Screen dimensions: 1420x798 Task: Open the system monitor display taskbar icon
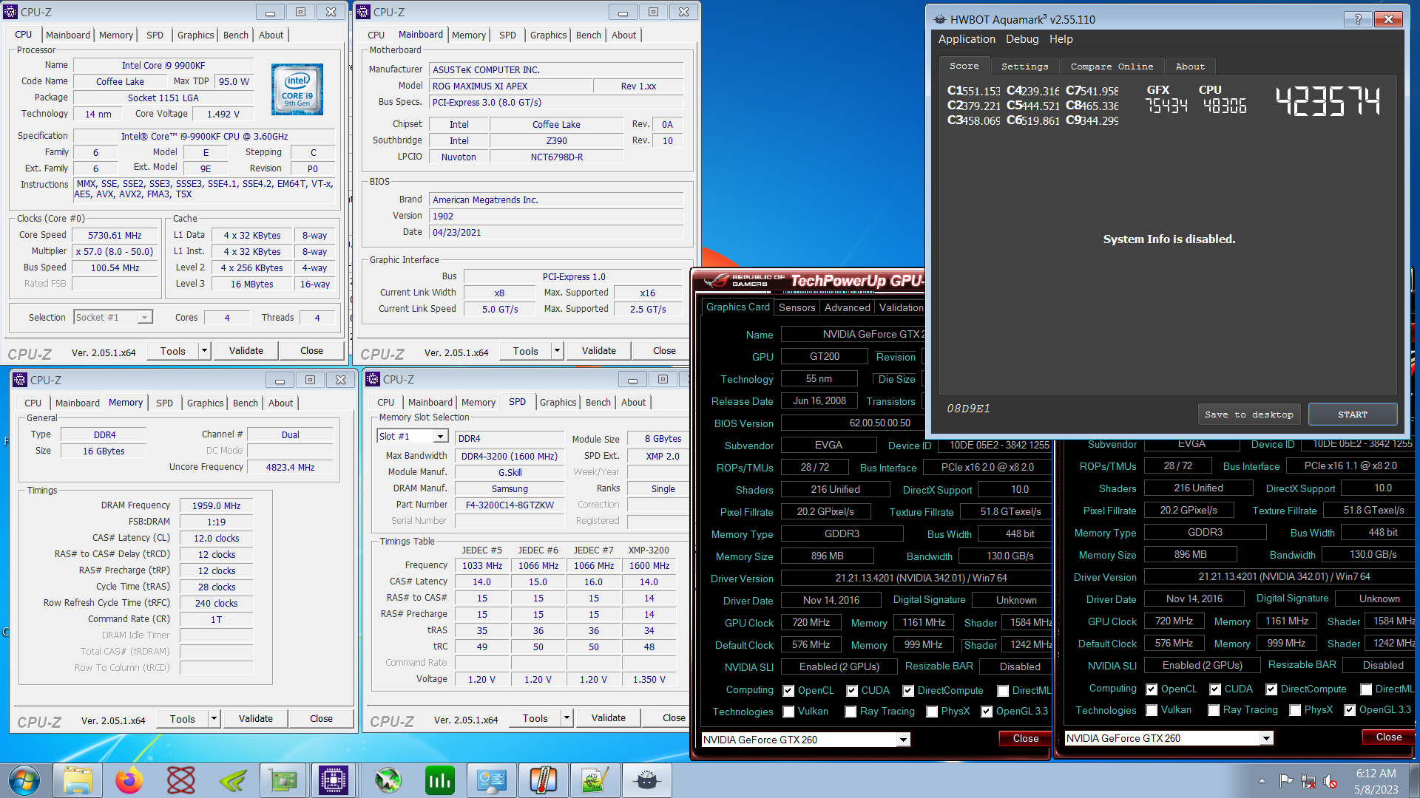click(492, 780)
